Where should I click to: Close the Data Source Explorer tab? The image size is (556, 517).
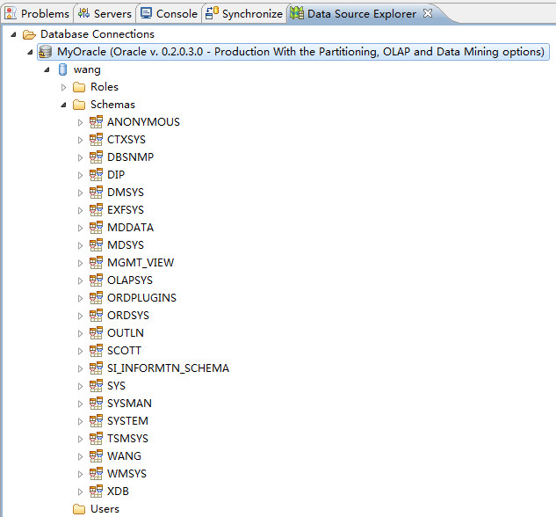(428, 13)
